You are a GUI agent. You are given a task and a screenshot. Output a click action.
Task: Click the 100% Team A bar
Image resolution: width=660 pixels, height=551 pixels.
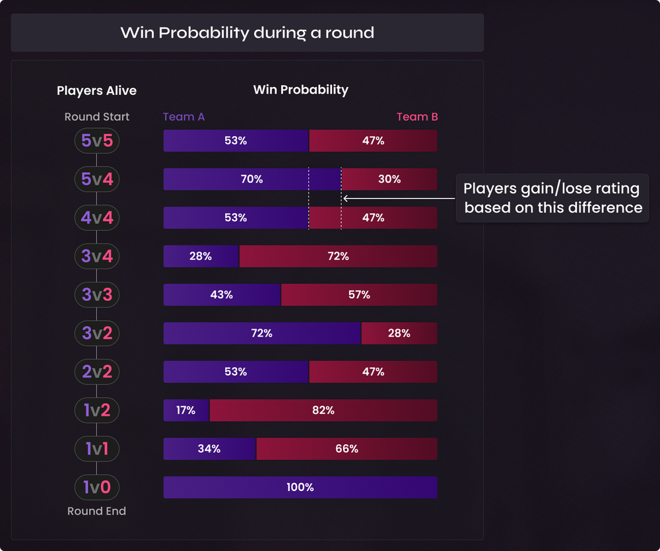[300, 488]
